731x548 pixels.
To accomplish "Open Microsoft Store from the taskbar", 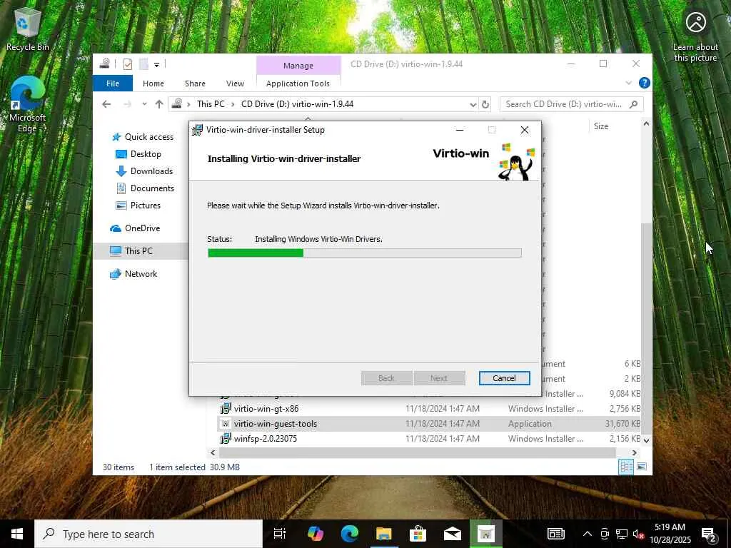I will (x=418, y=534).
